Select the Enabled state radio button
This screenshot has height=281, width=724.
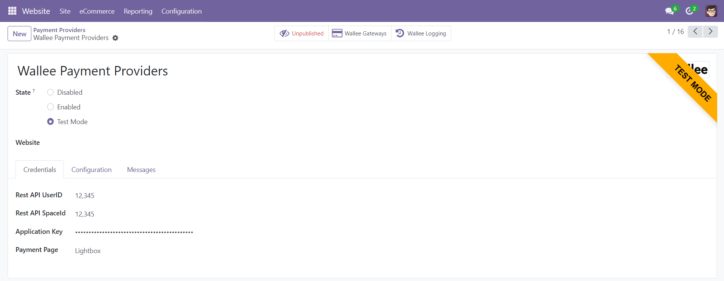[x=50, y=107]
